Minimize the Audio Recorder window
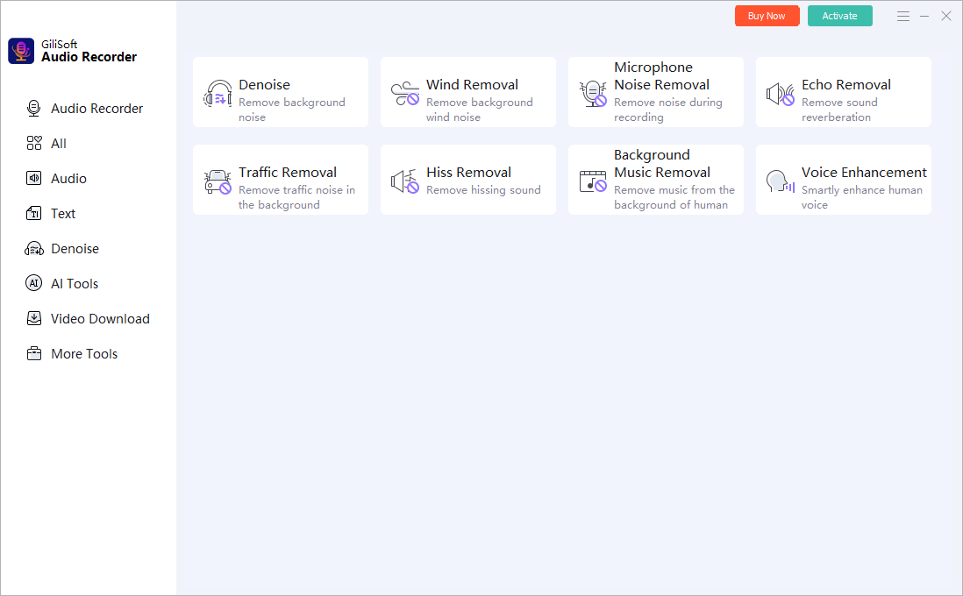Image resolution: width=963 pixels, height=596 pixels. [x=924, y=17]
